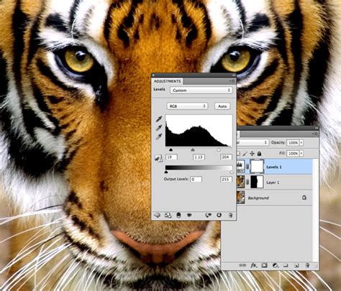This screenshot has width=341, height=291.
Task: Create a new group icon
Action: pos(286,265)
